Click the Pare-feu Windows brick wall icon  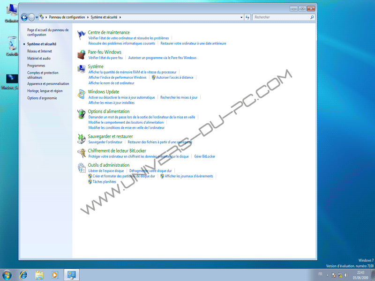point(81,55)
